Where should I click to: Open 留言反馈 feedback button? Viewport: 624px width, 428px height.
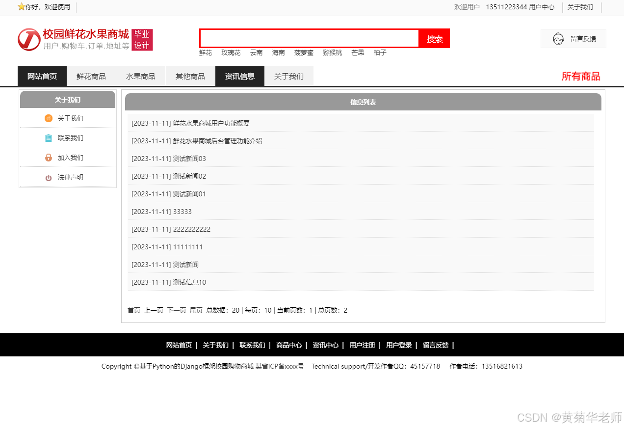pyautogui.click(x=573, y=39)
